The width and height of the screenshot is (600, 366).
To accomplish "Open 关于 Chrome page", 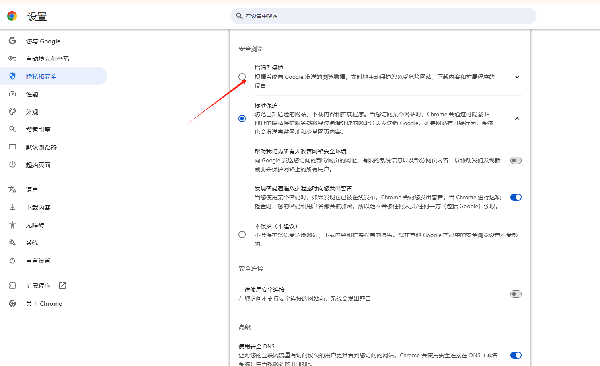I will [x=54, y=303].
